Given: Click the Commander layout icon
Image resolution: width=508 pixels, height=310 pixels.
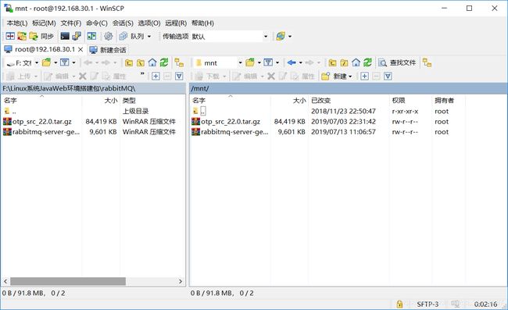Looking at the screenshot, I should 91,36.
